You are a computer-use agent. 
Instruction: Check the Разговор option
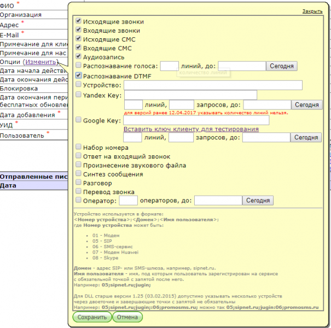[x=78, y=182]
